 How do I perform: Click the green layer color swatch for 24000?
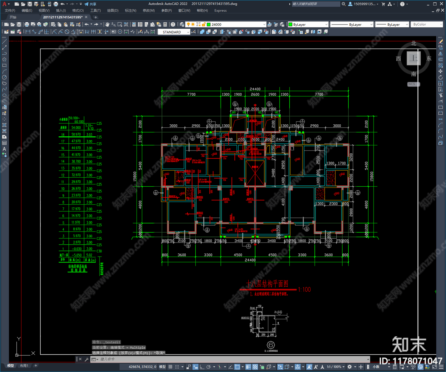coord(209,25)
